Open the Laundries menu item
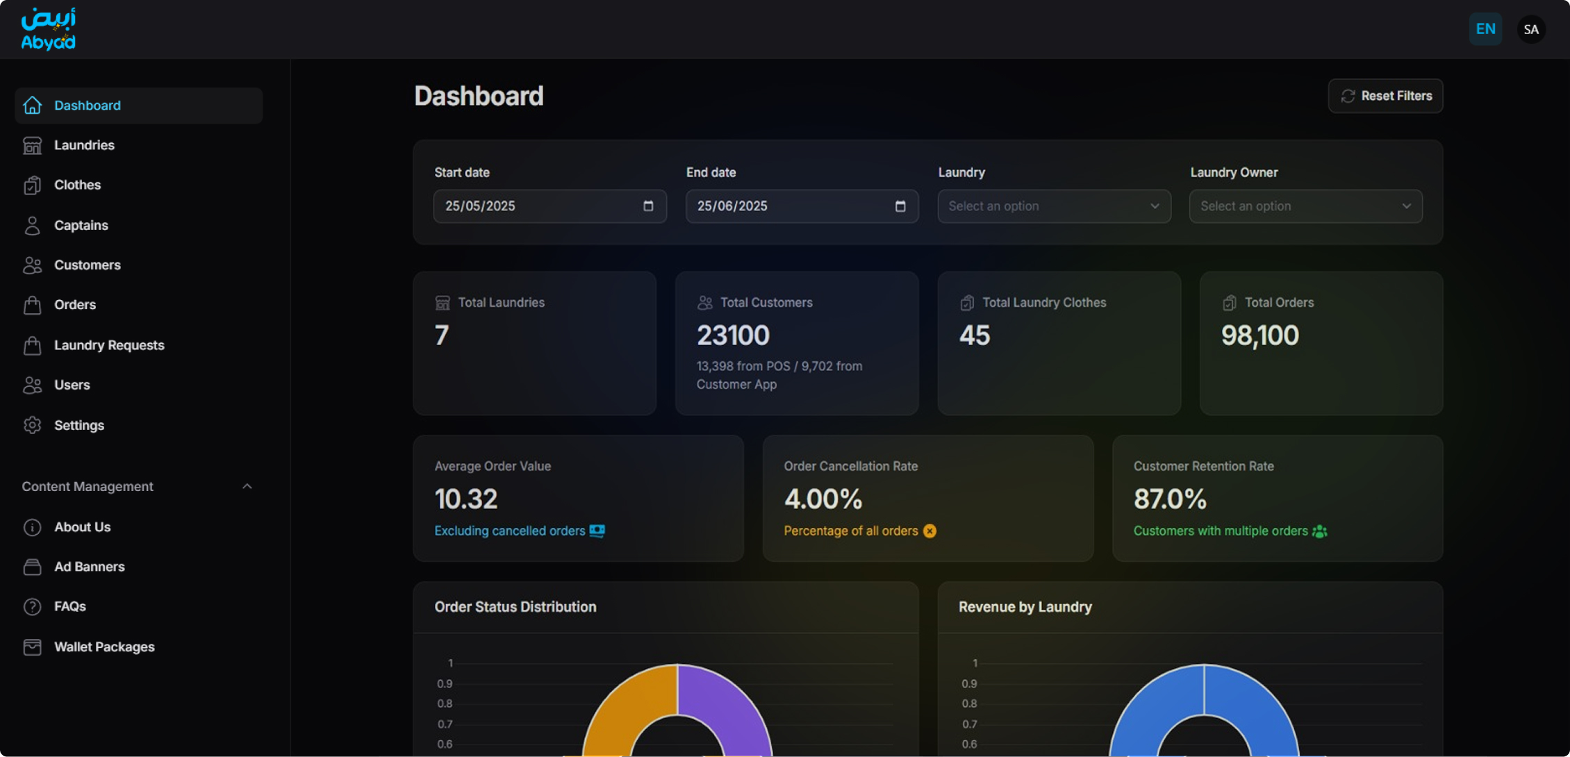 (139, 145)
